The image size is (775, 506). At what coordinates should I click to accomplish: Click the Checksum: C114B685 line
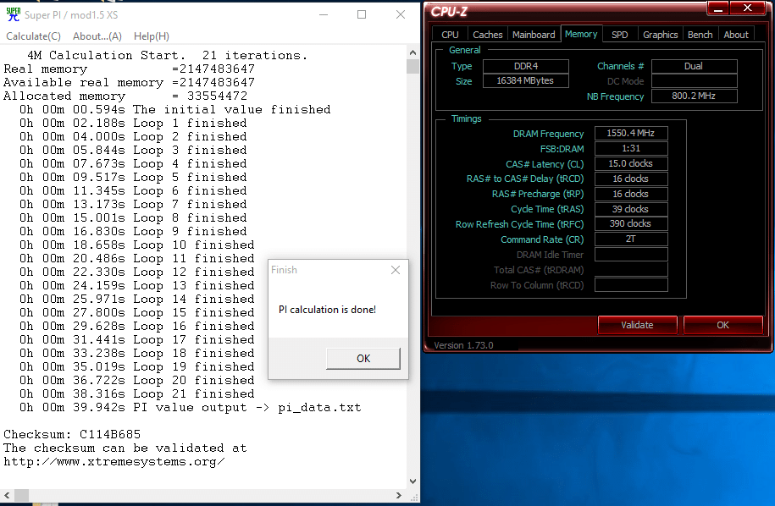(x=72, y=434)
